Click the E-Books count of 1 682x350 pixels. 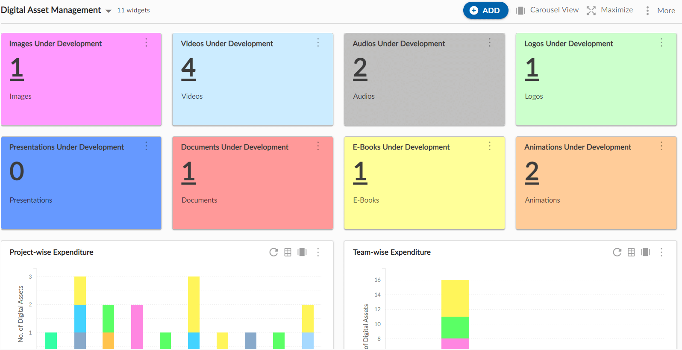360,172
